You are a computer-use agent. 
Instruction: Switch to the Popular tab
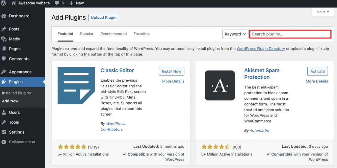(87, 34)
